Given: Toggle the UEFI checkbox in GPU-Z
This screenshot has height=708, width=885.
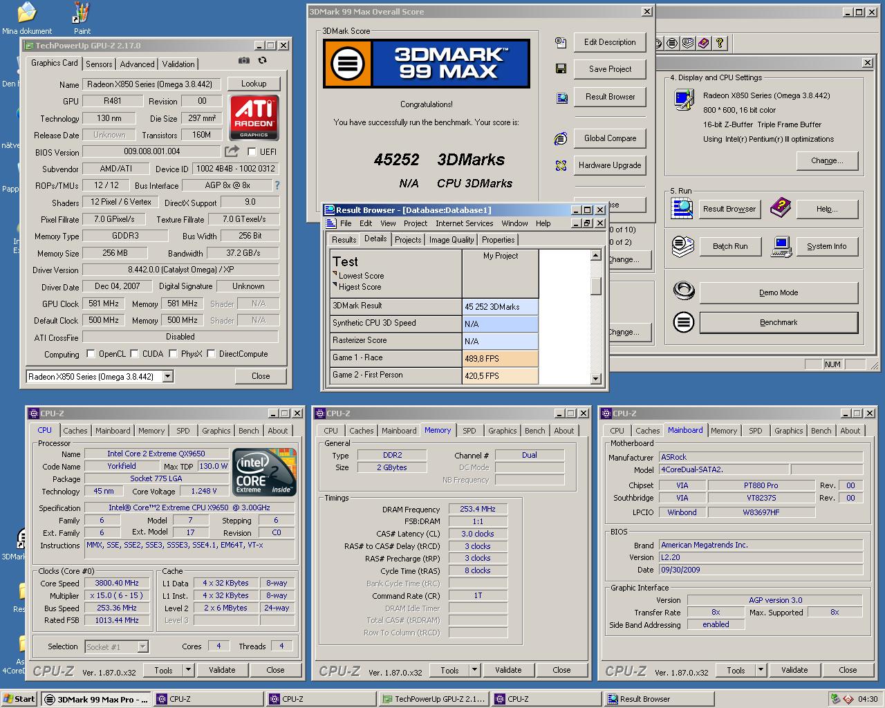Looking at the screenshot, I should pyautogui.click(x=252, y=151).
